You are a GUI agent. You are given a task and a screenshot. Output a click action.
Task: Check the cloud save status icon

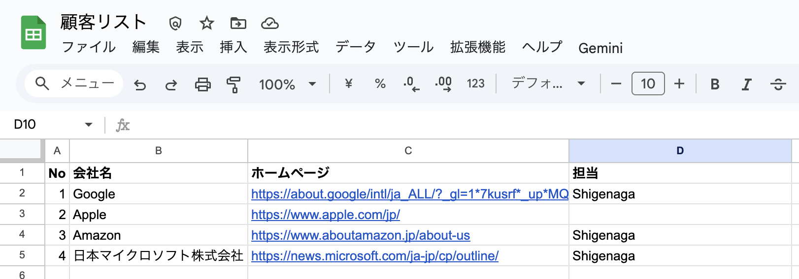point(269,23)
